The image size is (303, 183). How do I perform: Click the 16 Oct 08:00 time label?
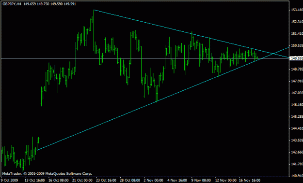pyautogui.click(x=58, y=180)
